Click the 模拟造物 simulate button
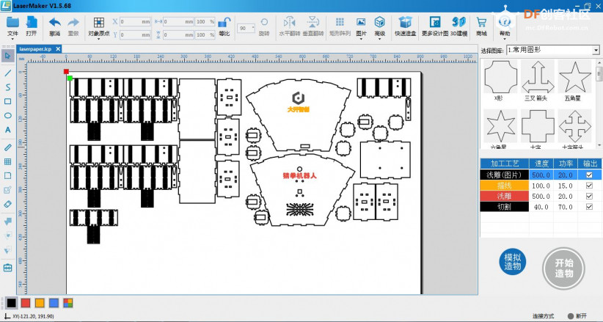 [x=512, y=262]
